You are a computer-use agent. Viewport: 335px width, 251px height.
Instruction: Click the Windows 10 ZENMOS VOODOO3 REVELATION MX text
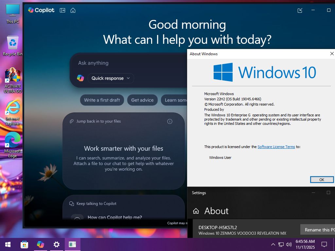(242, 233)
